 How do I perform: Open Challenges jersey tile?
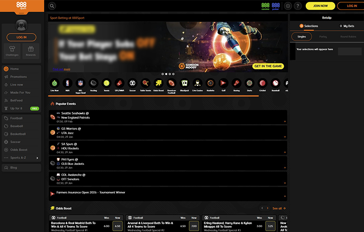point(12,51)
